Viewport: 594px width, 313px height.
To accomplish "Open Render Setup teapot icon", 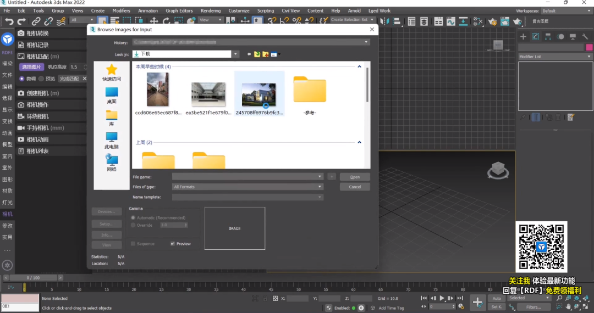I will (x=492, y=21).
